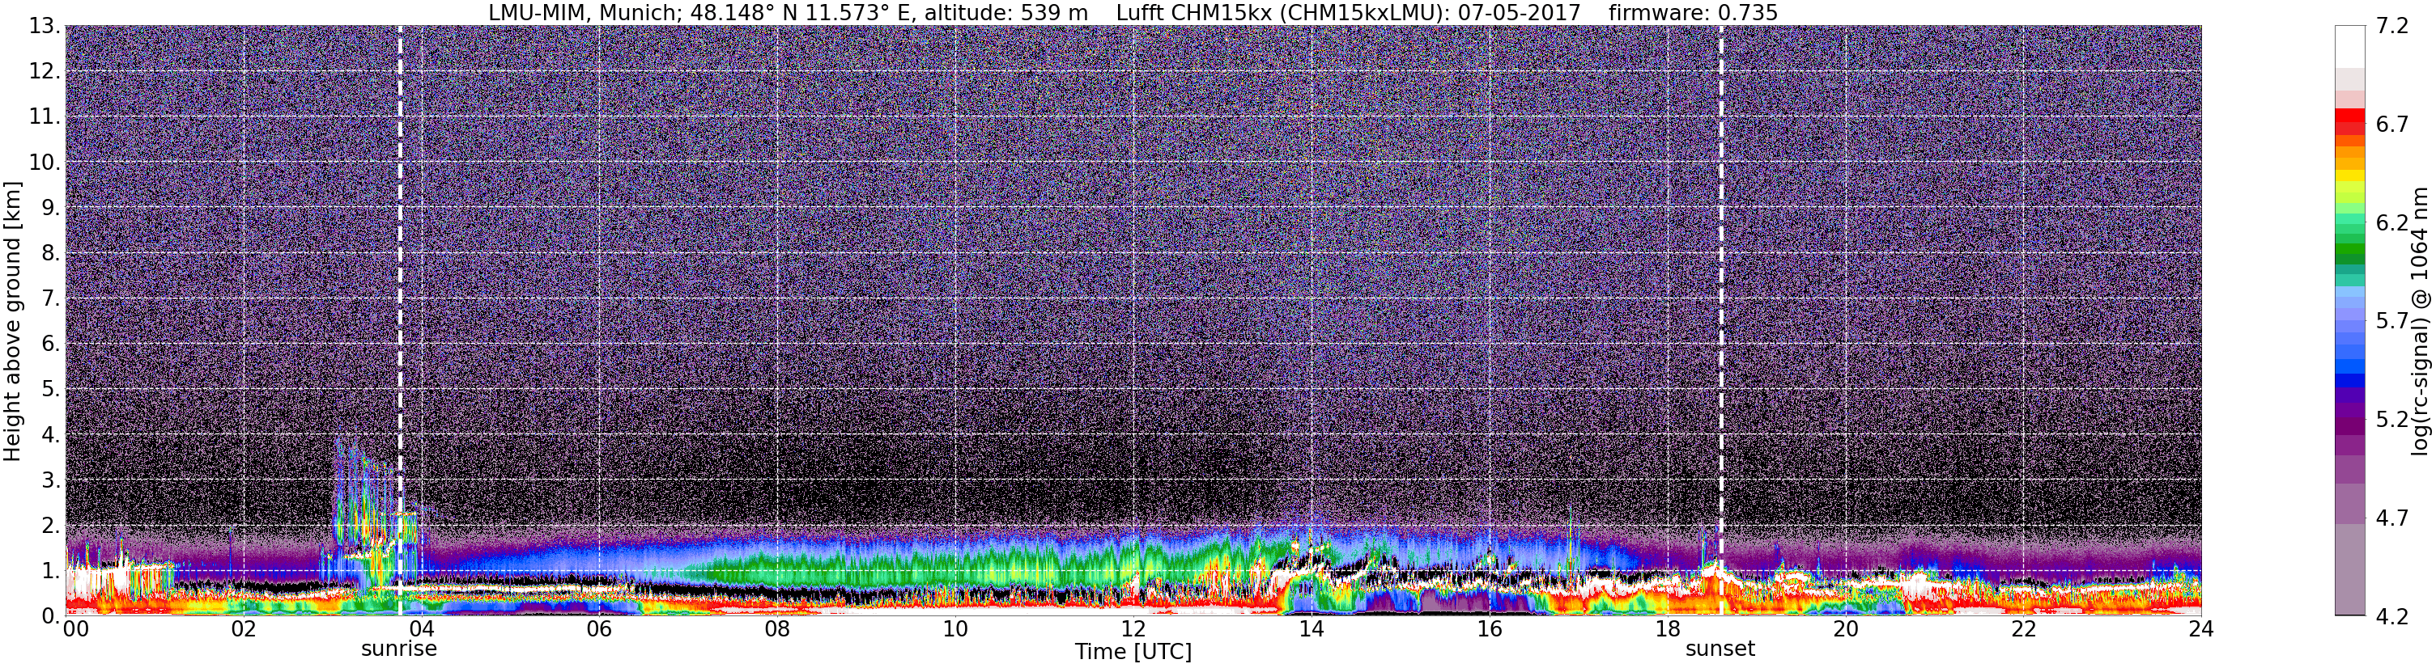
Task: Click the time axis tick label 18
Action: (x=1667, y=629)
